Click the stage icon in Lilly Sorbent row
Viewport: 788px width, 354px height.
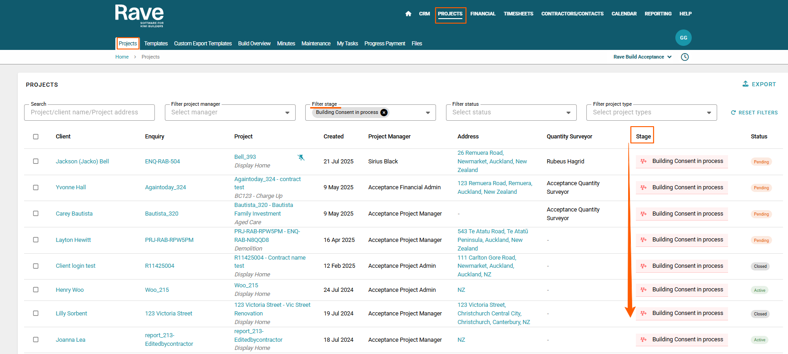pyautogui.click(x=644, y=313)
